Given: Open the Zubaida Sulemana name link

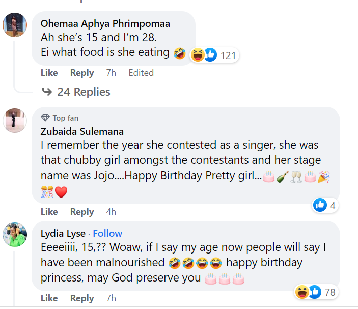Looking at the screenshot, I should (x=82, y=132).
